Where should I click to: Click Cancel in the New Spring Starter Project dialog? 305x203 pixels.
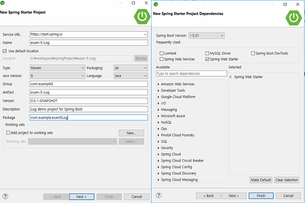click(136, 196)
